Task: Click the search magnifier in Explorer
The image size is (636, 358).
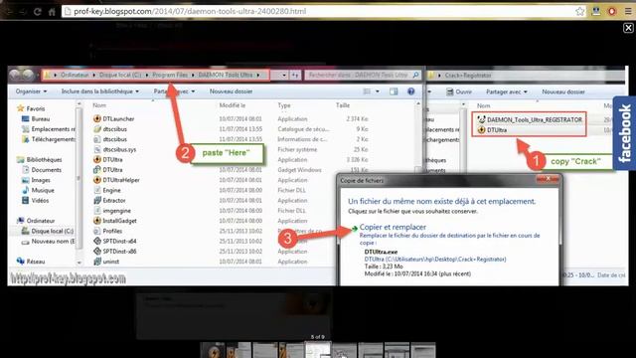Action: tap(415, 76)
